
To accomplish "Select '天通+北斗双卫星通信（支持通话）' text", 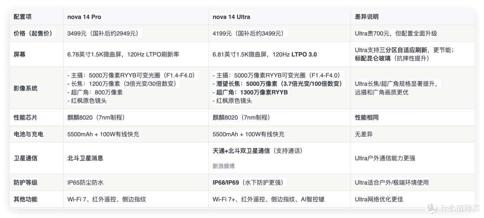I will (x=257, y=151).
